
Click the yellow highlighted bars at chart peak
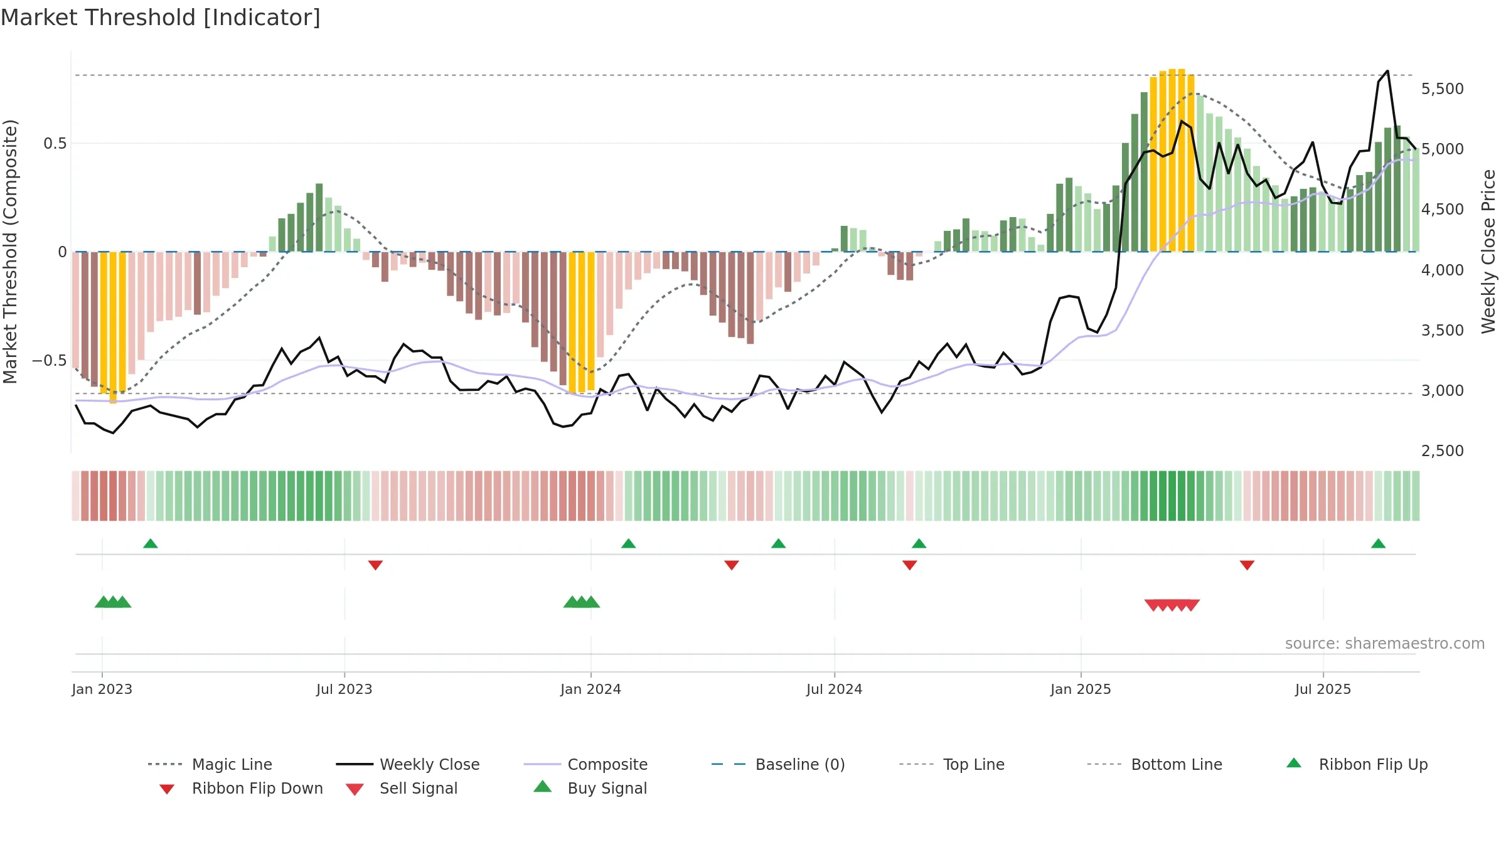(x=1172, y=160)
